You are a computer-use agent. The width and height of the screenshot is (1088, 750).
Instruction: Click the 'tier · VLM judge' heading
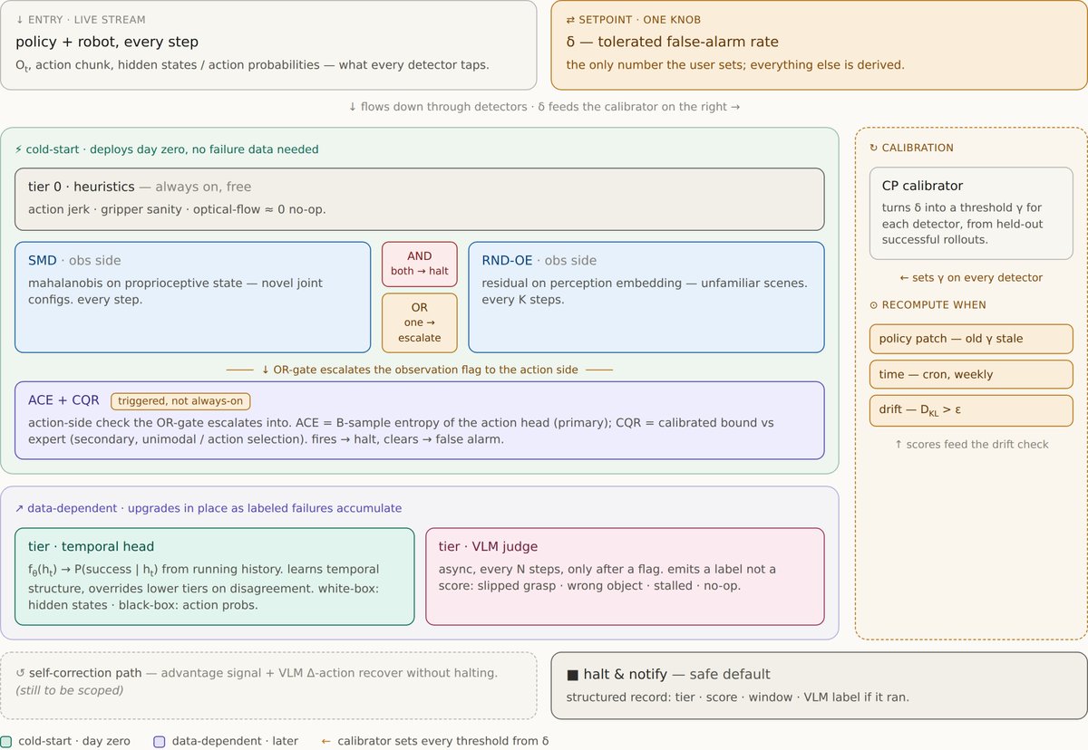click(x=488, y=547)
